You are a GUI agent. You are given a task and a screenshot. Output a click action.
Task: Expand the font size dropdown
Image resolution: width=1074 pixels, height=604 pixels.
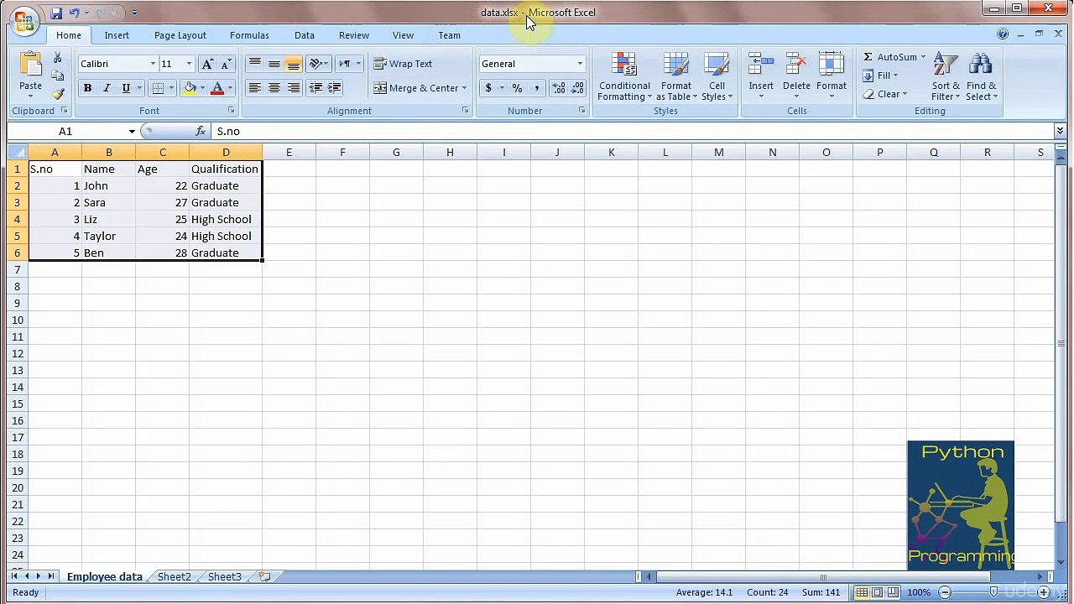click(189, 64)
